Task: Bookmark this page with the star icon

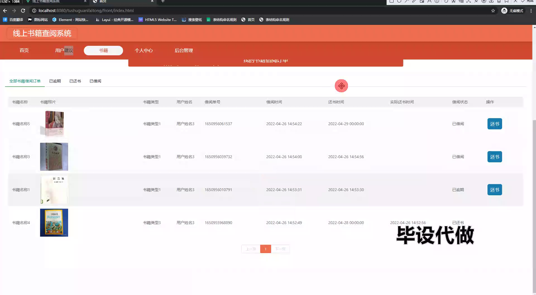Action: pyautogui.click(x=493, y=11)
